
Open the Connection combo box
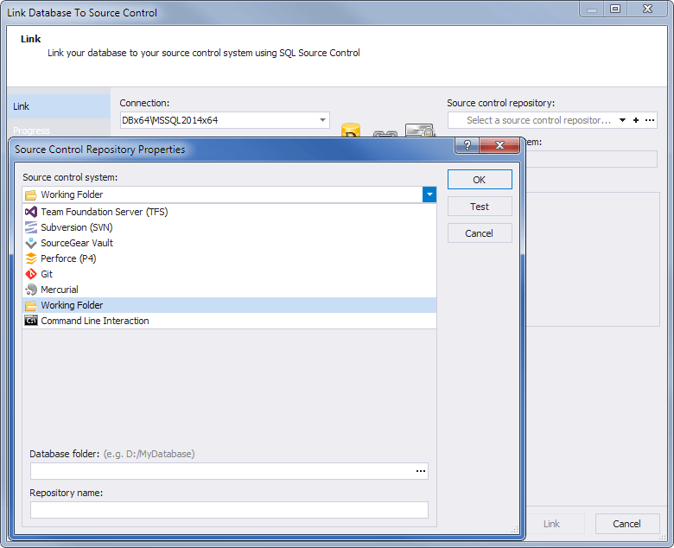(225, 120)
